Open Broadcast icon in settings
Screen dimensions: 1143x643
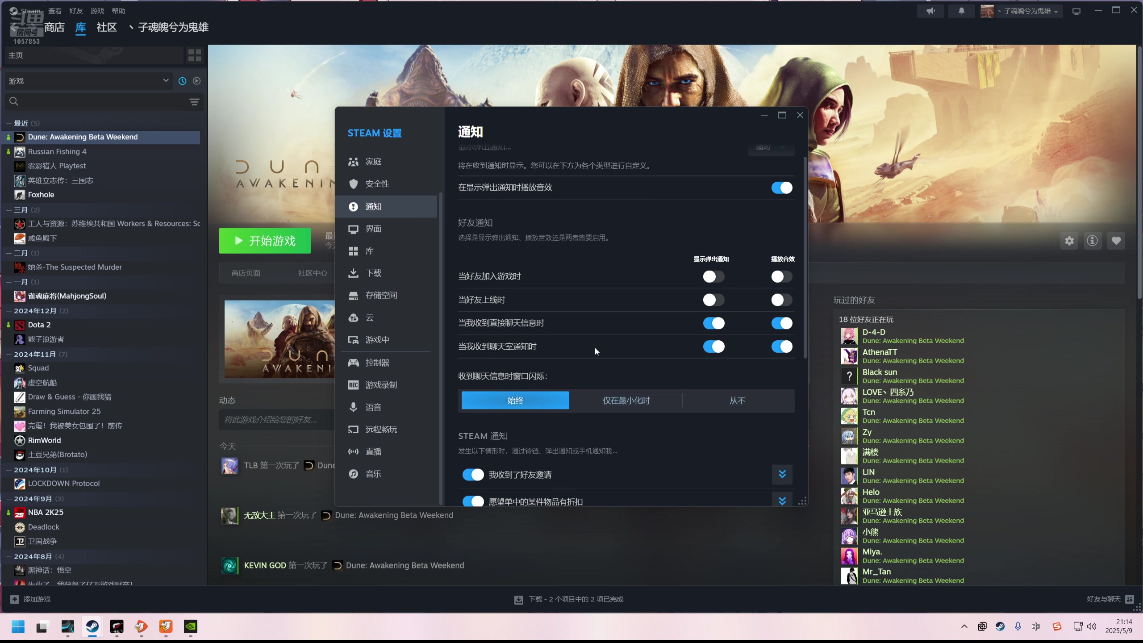coord(353,452)
